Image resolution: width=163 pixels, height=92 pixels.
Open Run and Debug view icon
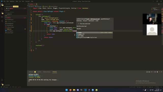point(2,17)
